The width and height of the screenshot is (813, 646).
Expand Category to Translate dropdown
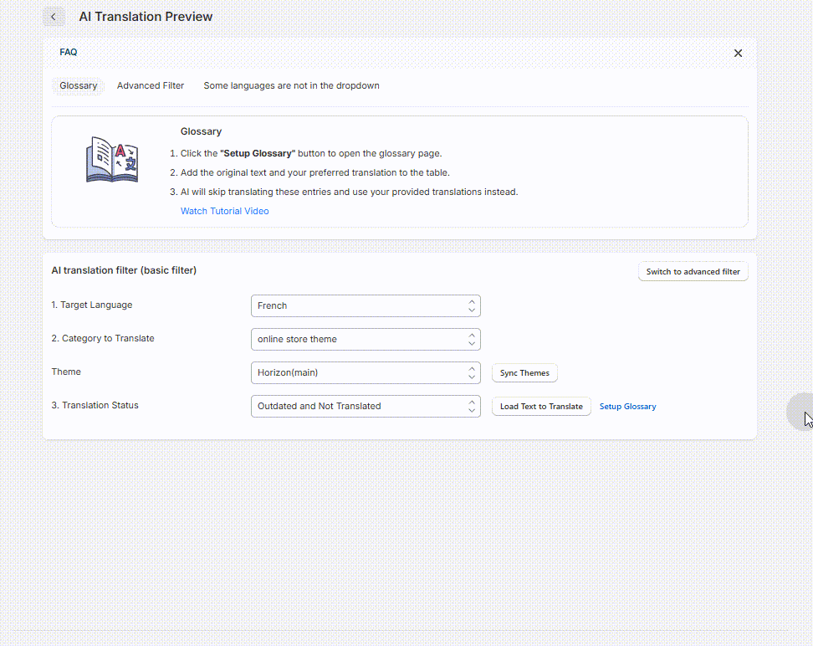[366, 340]
